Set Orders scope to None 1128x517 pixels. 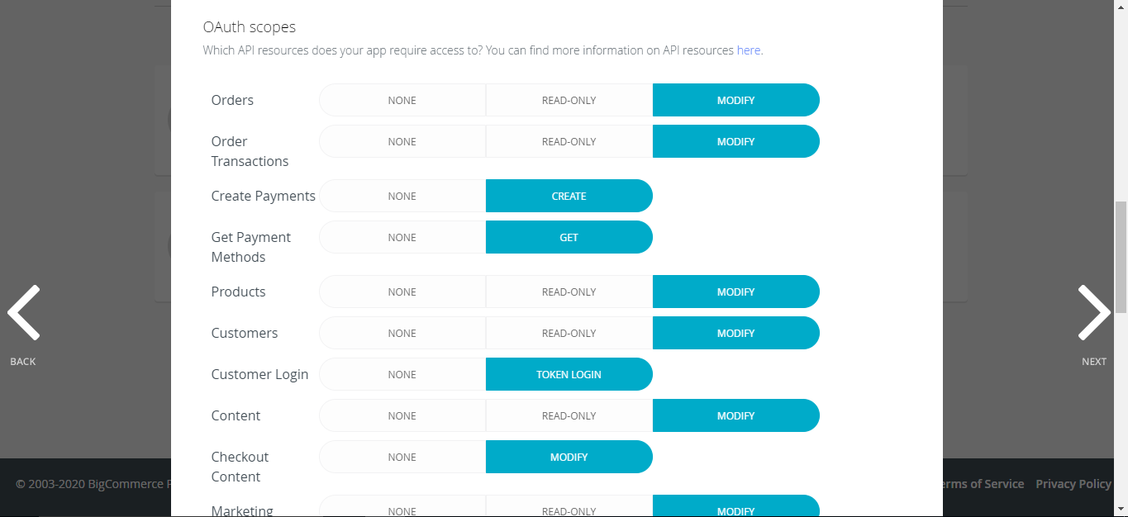click(x=402, y=100)
